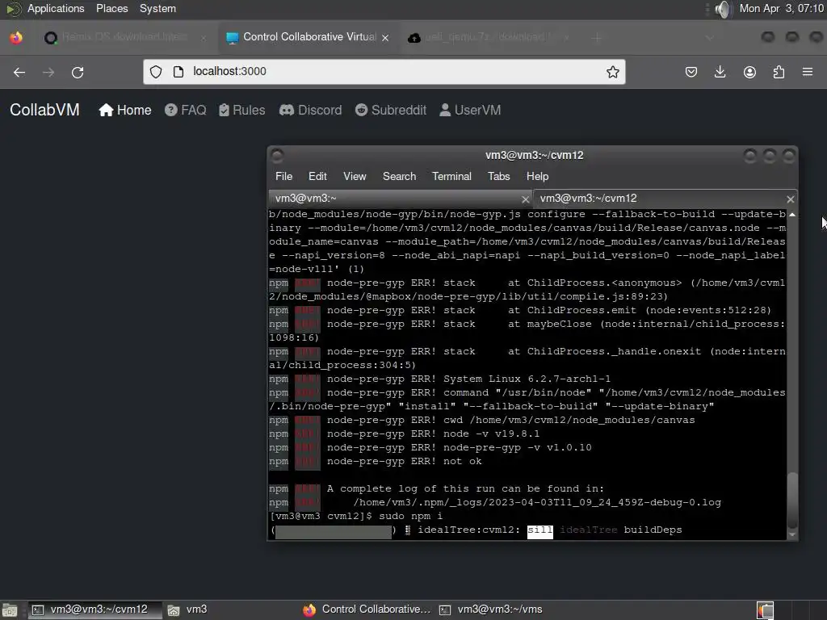Open the terminal Edit menu
Viewport: 827px width, 620px height.
click(317, 176)
